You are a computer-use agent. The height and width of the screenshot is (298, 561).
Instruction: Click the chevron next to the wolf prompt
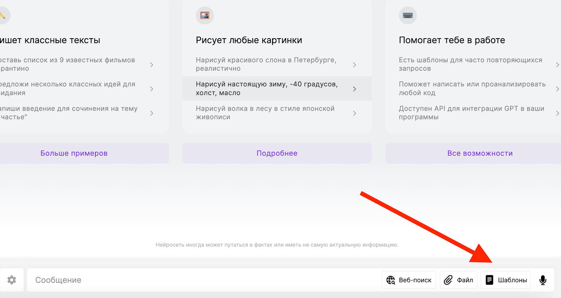(354, 113)
